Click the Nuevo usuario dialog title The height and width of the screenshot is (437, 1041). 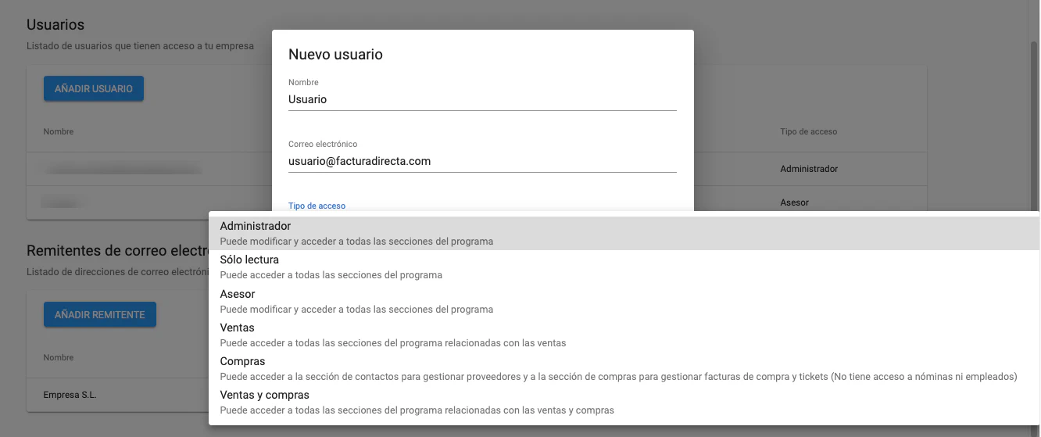click(x=335, y=55)
